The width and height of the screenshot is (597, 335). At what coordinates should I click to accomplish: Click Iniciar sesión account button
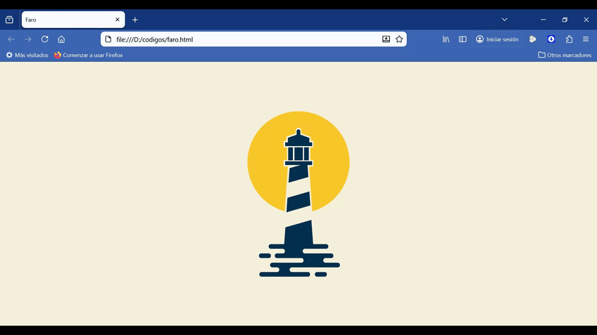497,39
